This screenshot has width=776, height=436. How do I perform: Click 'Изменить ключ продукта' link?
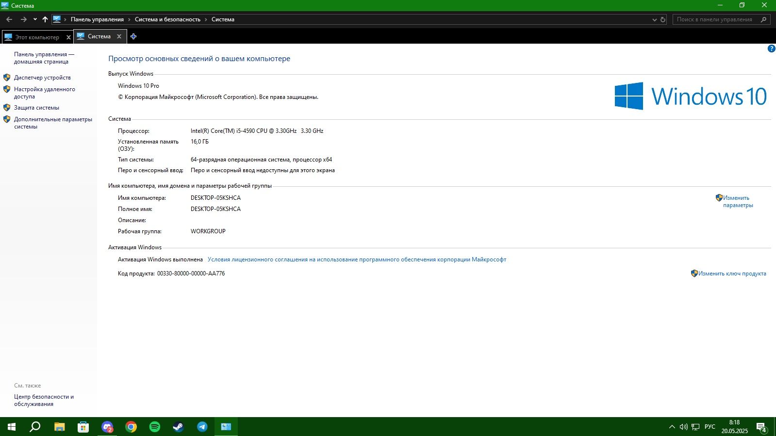732,274
